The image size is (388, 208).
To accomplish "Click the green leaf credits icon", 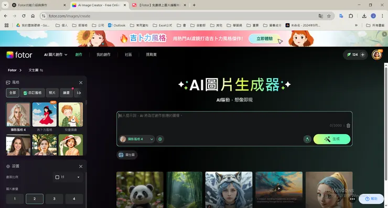I will tap(349, 54).
